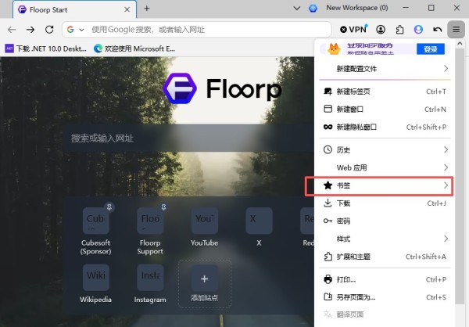469x327 pixels.
Task: Click the page search box 搜索或输入网址
Action: [188, 138]
